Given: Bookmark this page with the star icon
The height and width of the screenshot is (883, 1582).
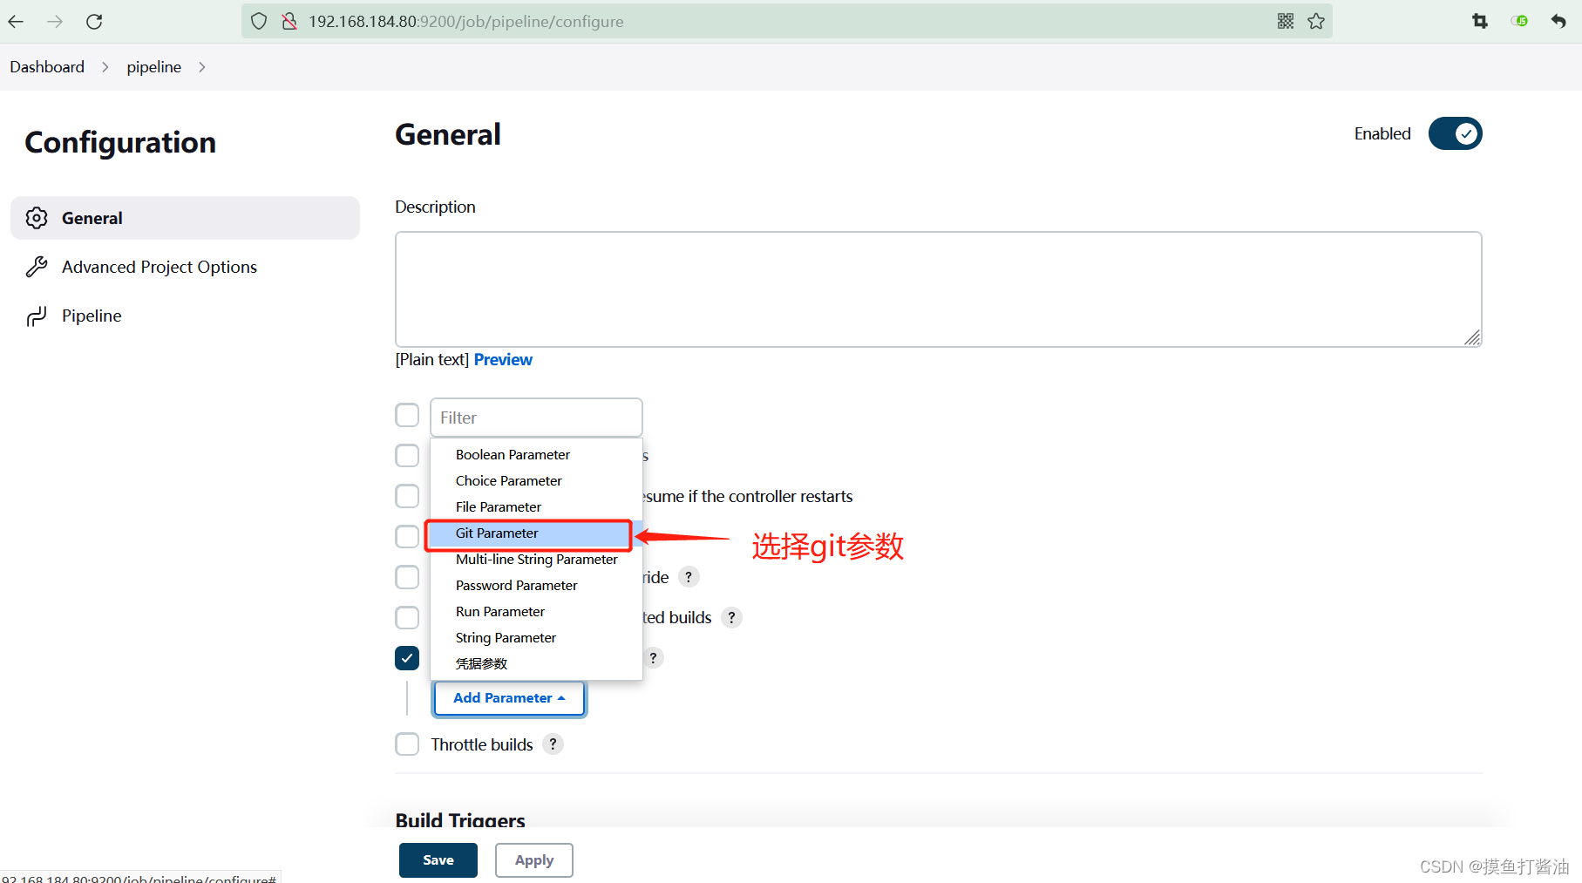Looking at the screenshot, I should click(1316, 22).
